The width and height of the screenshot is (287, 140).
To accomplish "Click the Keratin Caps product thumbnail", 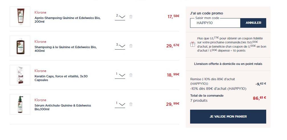I will point(20,75).
